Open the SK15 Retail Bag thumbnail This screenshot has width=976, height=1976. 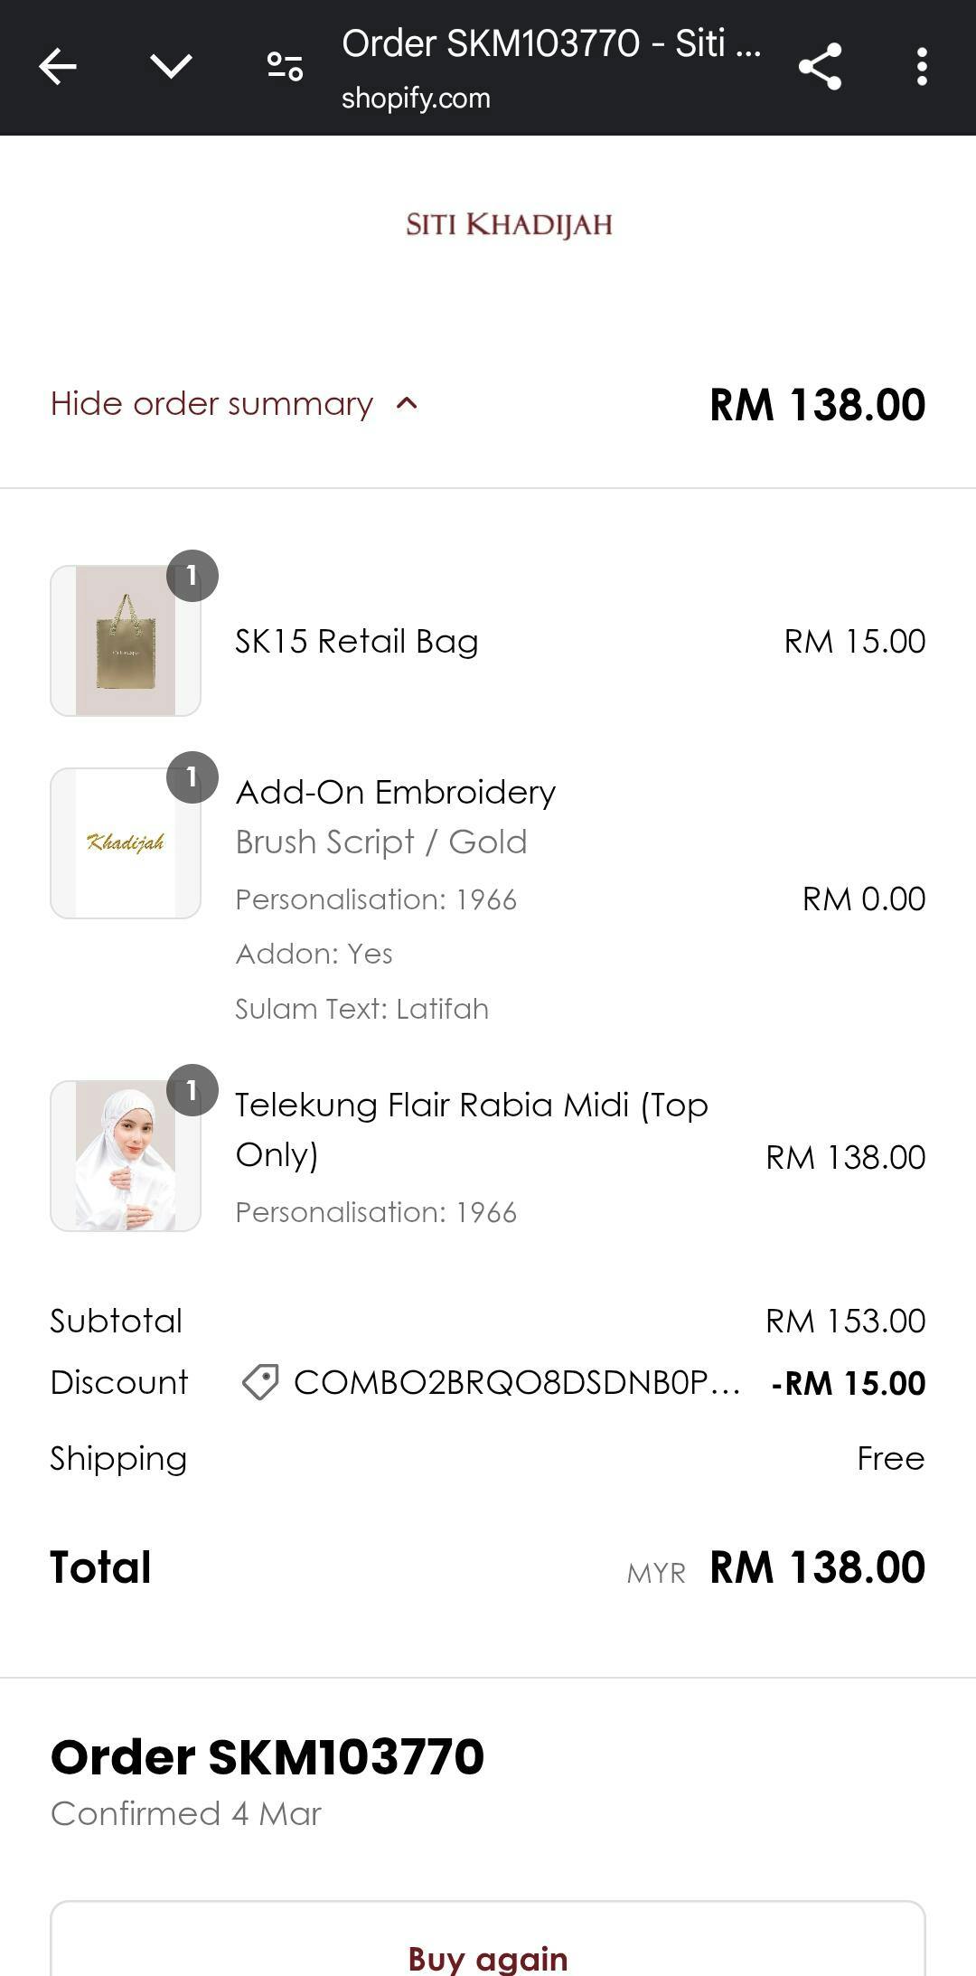[x=126, y=641]
